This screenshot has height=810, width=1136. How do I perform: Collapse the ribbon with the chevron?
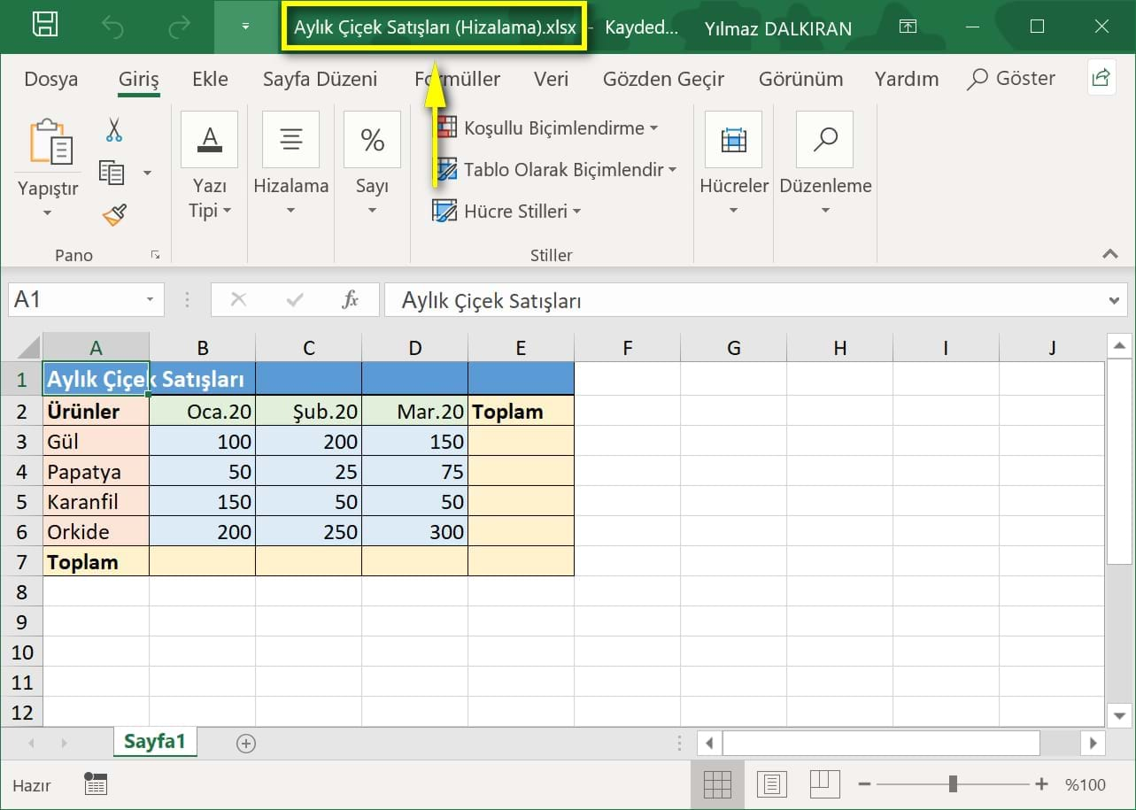(1110, 255)
